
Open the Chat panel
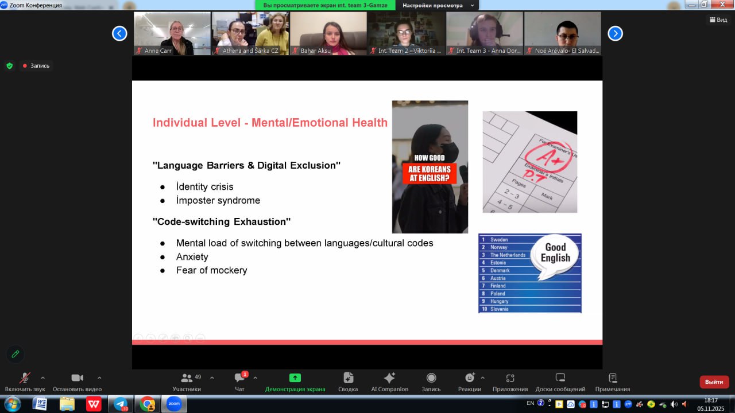tap(239, 378)
